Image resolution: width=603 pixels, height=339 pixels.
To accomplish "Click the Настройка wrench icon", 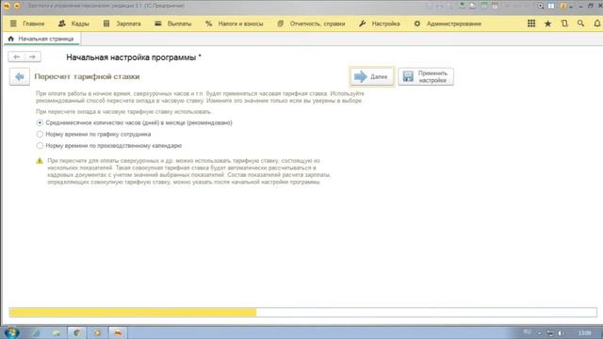I will tap(362, 24).
